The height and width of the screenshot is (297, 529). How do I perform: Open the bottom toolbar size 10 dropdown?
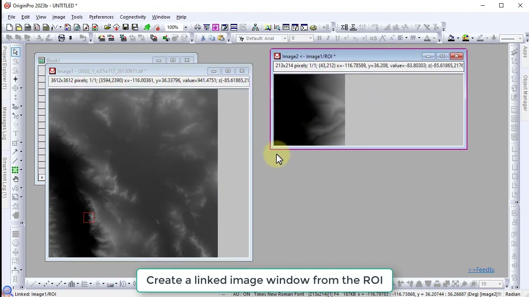500,284
